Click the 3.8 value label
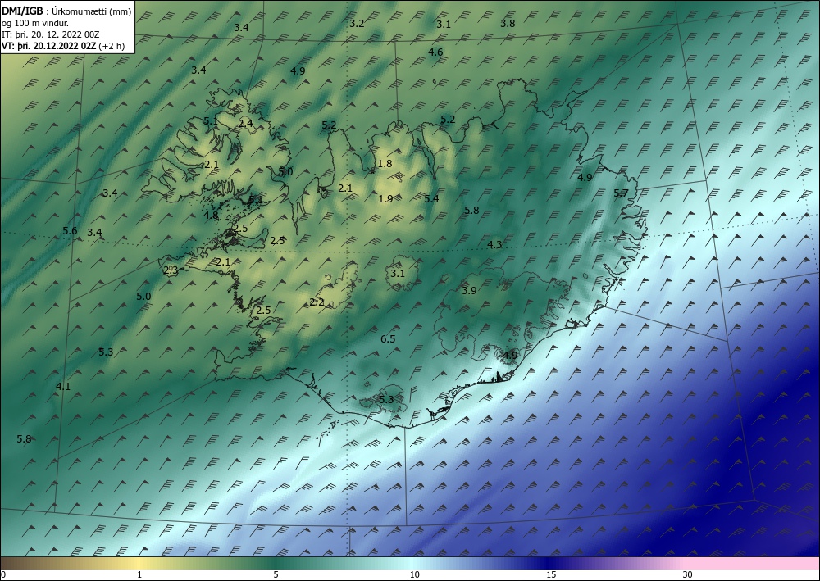820x581 pixels. [508, 24]
